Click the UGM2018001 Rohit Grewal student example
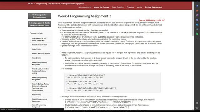Viewport: 200px width, 112px height. pyautogui.click(x=97, y=107)
